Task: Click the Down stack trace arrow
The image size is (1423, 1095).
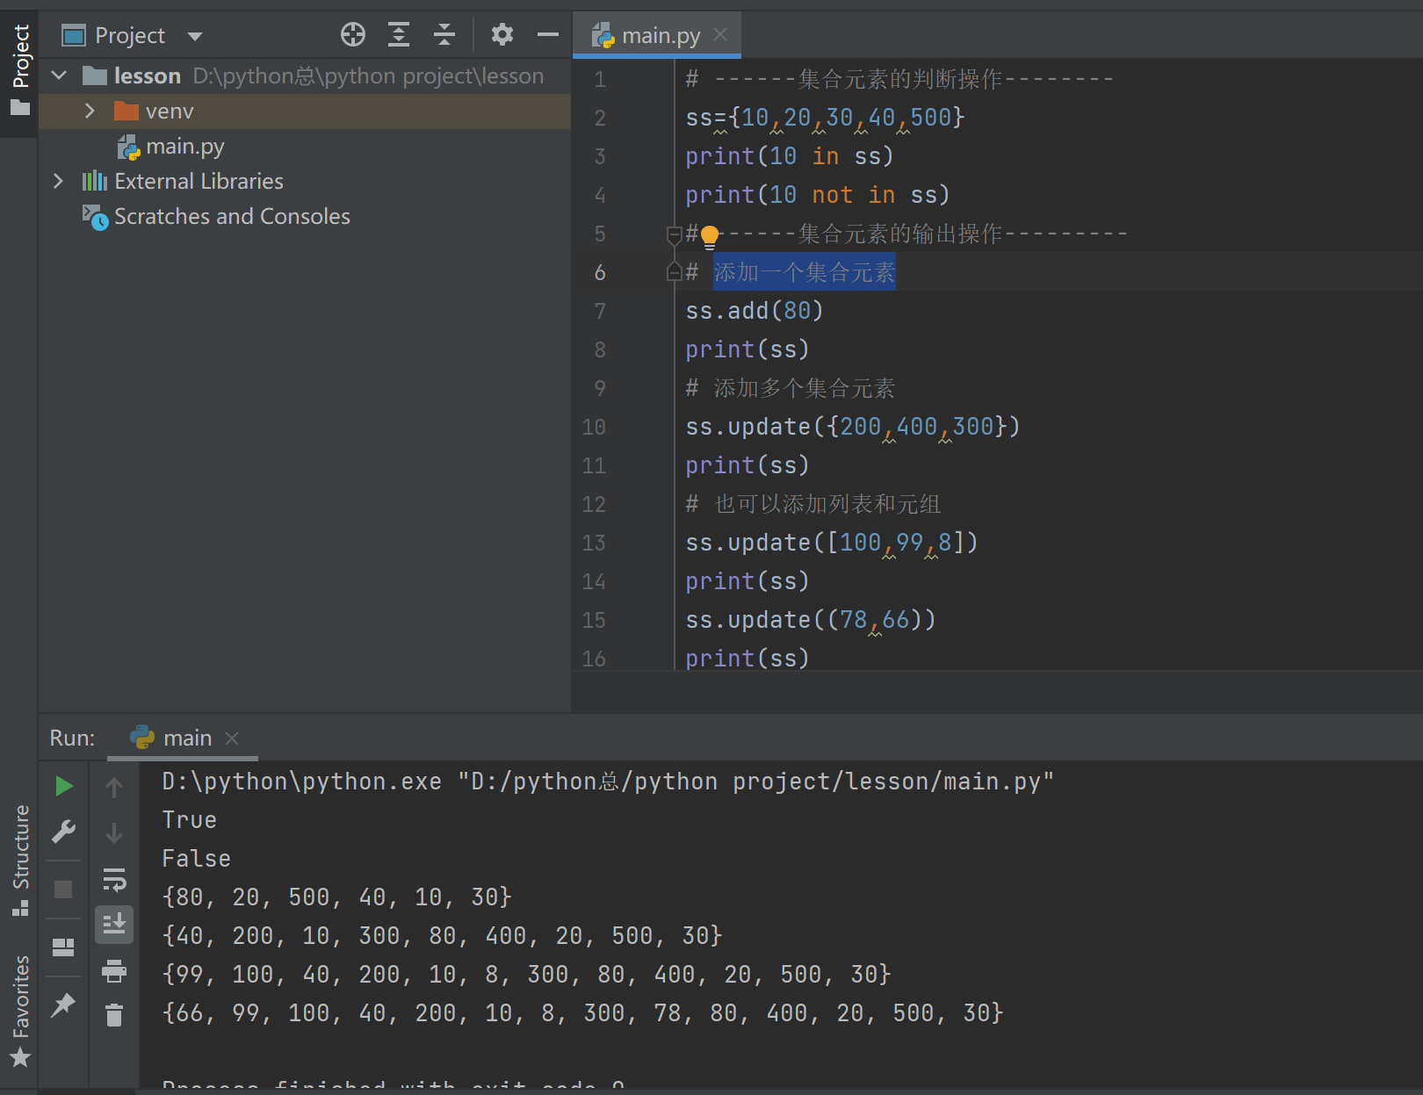Action: click(114, 832)
